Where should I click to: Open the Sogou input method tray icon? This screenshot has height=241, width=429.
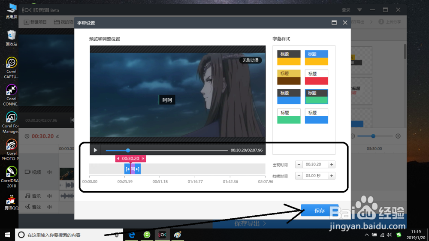click(x=399, y=235)
